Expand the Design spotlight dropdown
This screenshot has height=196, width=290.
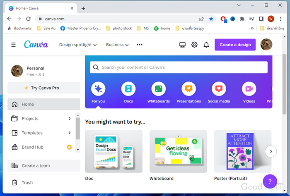click(x=78, y=45)
